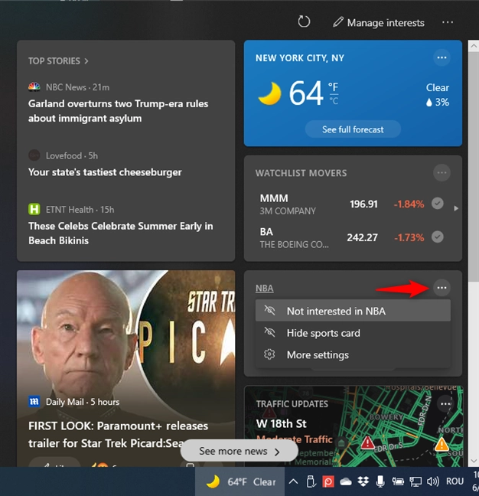The width and height of the screenshot is (479, 496).
Task: Open More settings menu entry
Action: pyautogui.click(x=353, y=354)
